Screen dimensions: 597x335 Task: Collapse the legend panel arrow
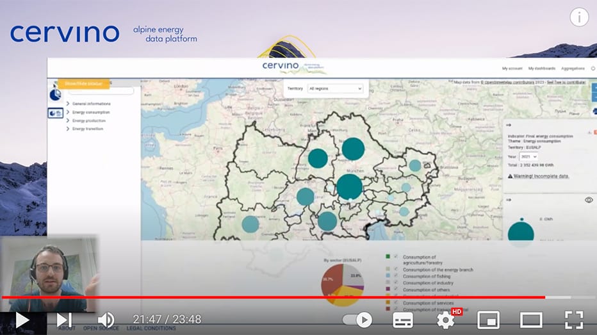point(509,199)
